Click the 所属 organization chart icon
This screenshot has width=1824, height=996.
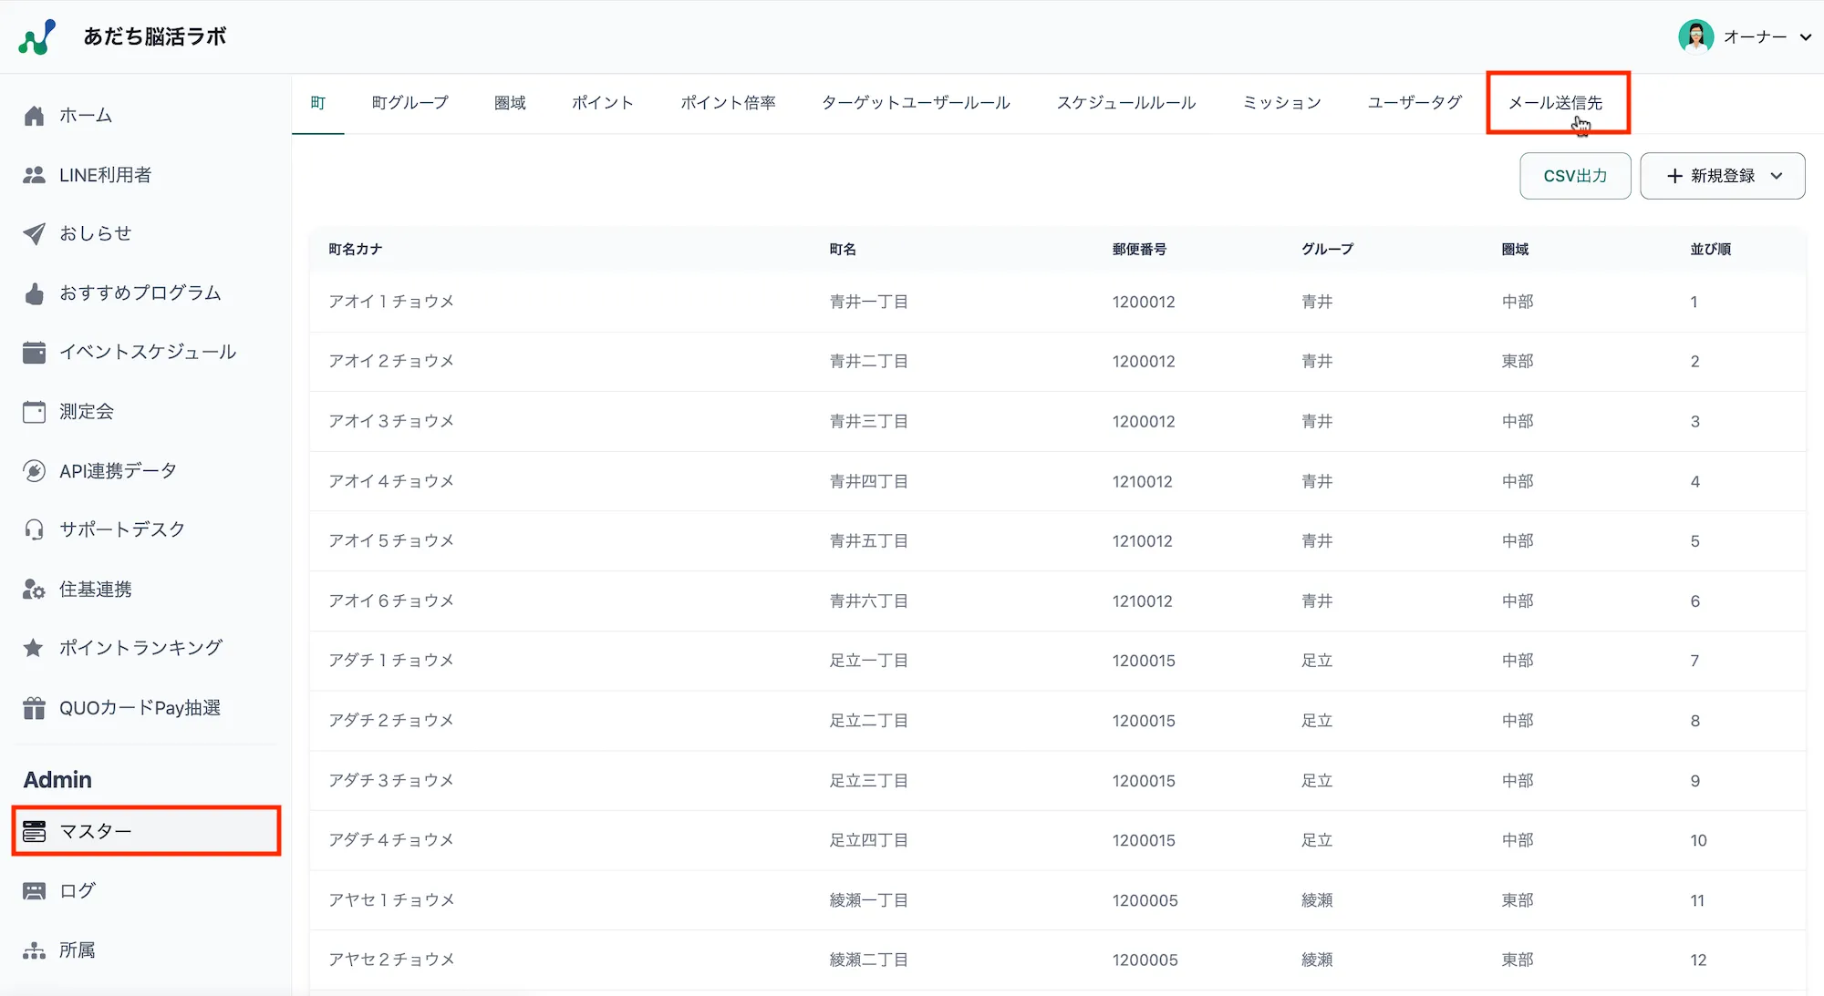[x=35, y=950]
